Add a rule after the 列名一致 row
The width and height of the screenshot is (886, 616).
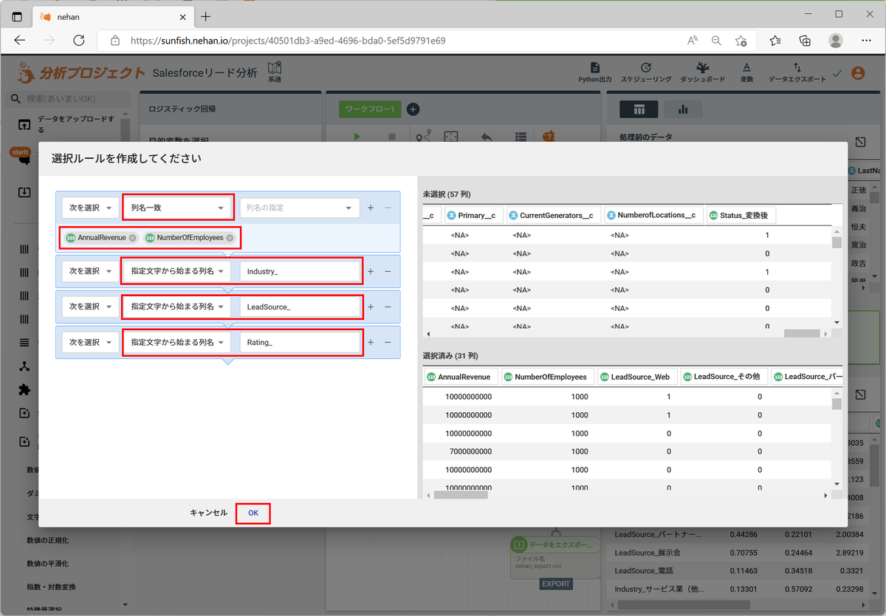[x=371, y=208]
